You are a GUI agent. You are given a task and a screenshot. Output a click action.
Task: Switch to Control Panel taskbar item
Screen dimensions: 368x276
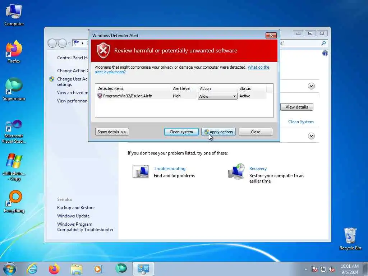[143, 269]
